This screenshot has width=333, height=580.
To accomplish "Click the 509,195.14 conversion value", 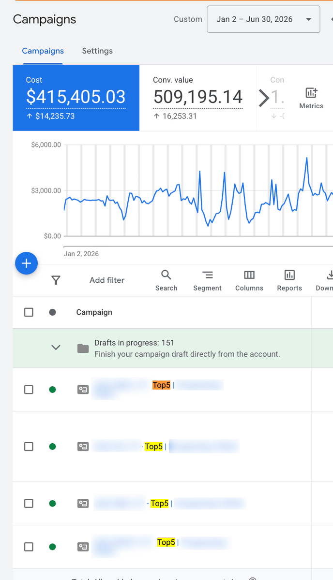I will click(x=198, y=97).
